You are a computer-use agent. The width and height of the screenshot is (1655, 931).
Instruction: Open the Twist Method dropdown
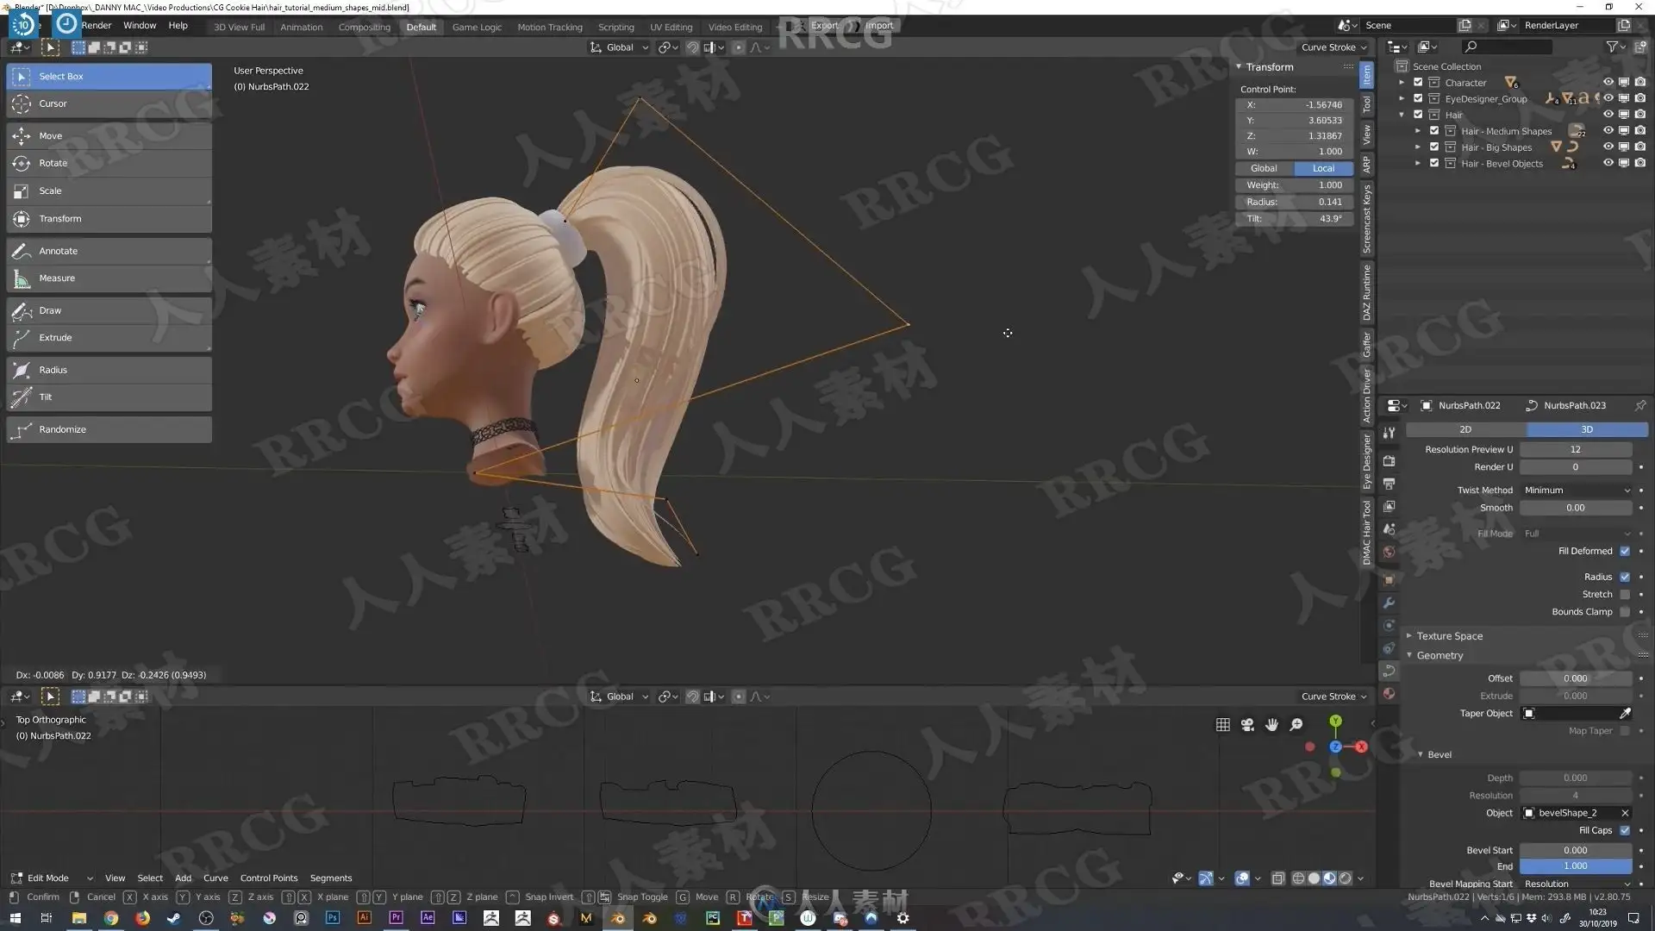(1576, 490)
